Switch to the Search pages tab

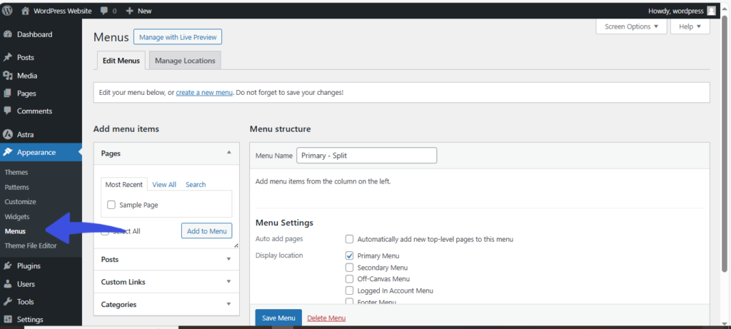196,185
